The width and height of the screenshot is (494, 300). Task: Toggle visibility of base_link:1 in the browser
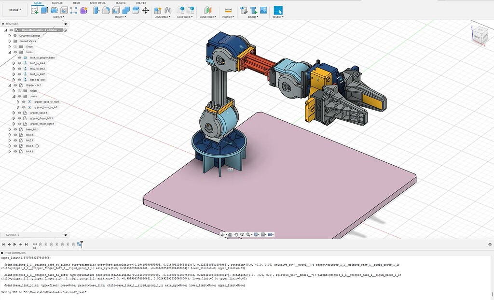(15, 129)
